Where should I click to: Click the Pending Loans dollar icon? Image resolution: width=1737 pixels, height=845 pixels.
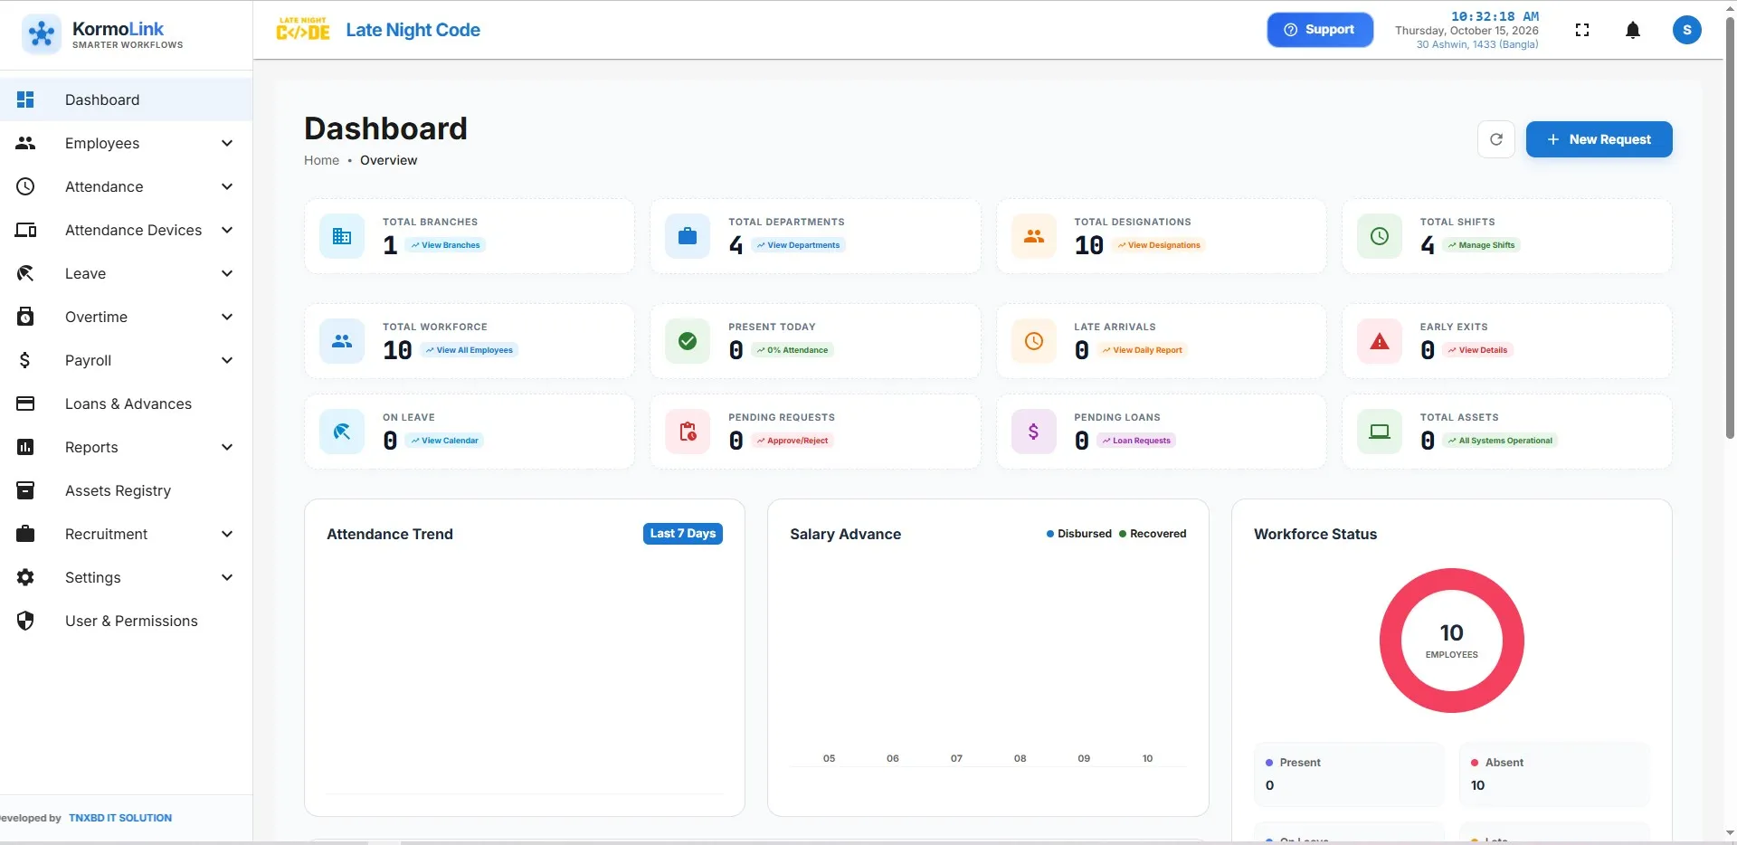[x=1034, y=432]
